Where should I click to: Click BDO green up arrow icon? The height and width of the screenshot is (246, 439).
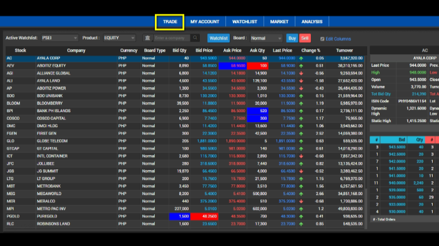click(x=301, y=96)
